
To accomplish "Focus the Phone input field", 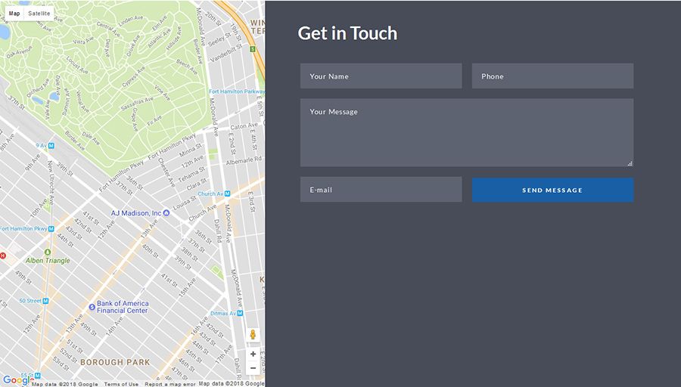I will click(x=552, y=76).
